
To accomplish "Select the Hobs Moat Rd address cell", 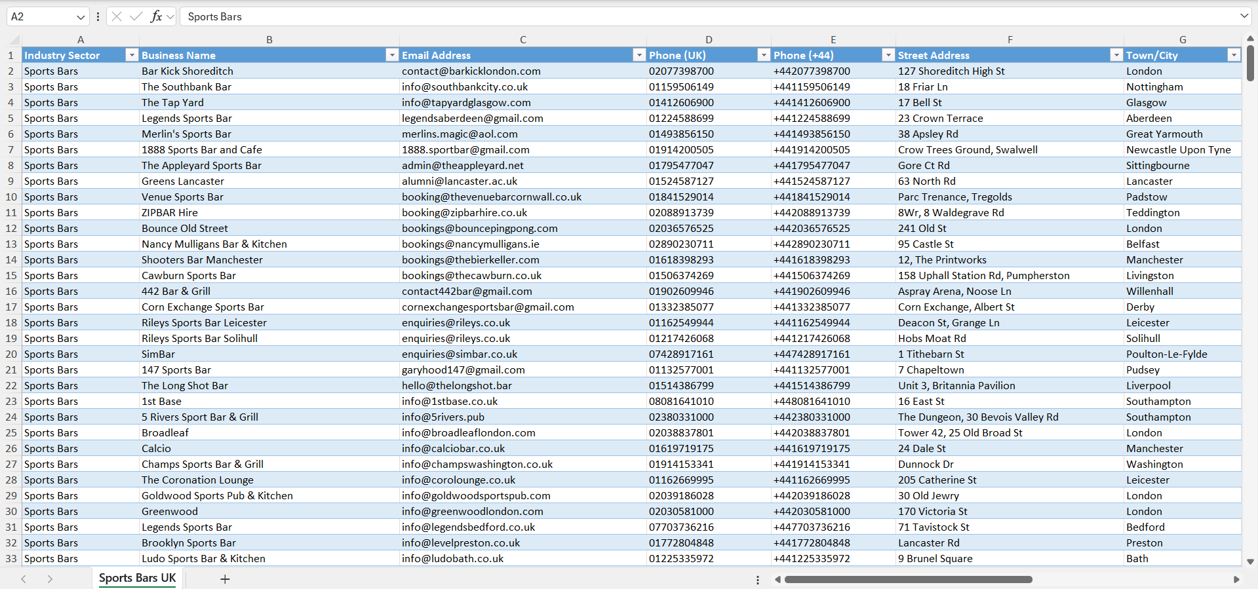I will point(1010,339).
